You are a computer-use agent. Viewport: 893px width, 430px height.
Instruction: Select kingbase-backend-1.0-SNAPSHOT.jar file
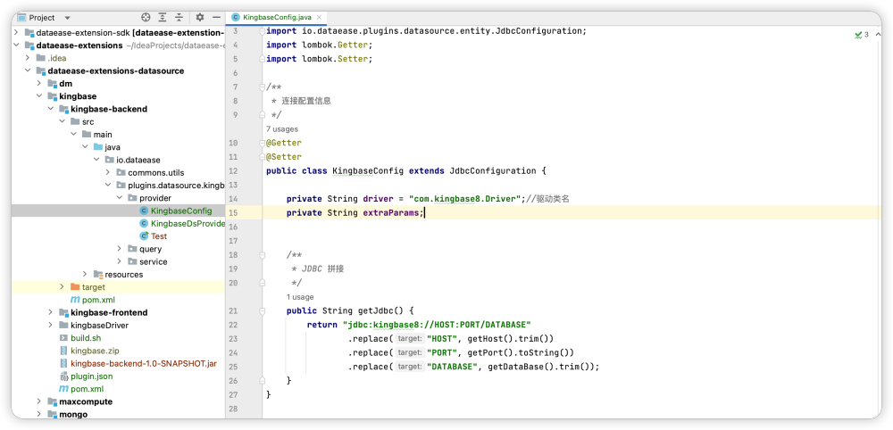click(x=144, y=363)
